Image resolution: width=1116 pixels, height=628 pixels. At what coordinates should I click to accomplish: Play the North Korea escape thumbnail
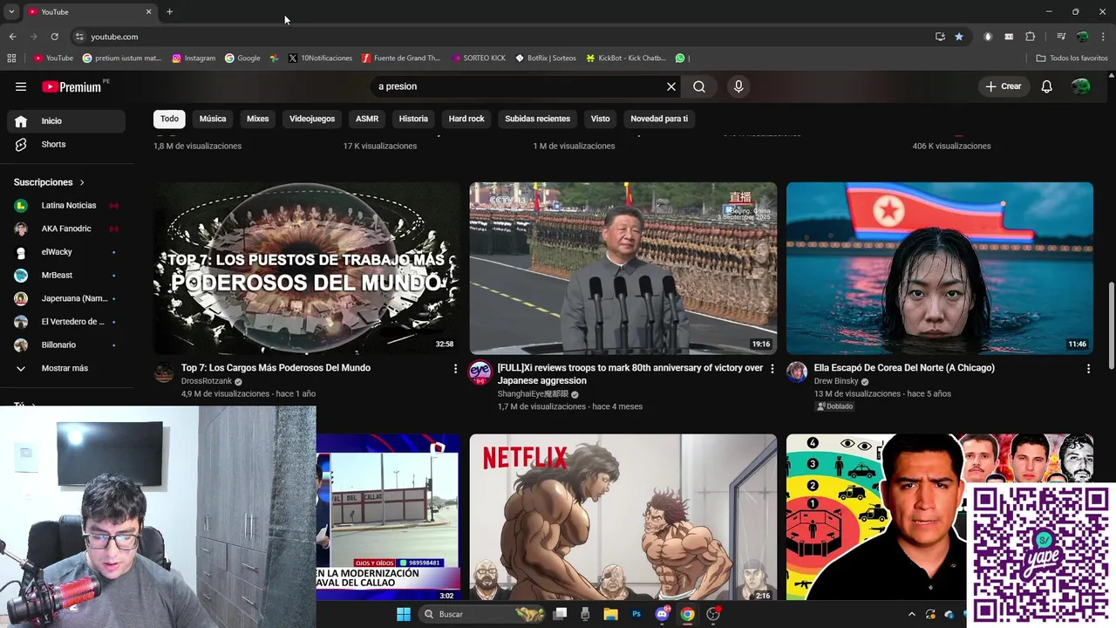pos(940,268)
